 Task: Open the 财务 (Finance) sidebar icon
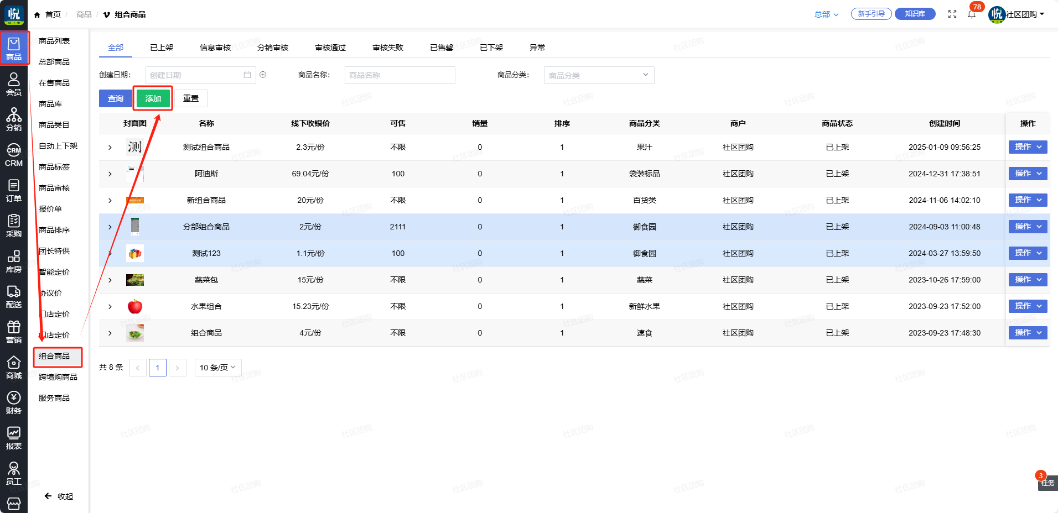pyautogui.click(x=14, y=402)
